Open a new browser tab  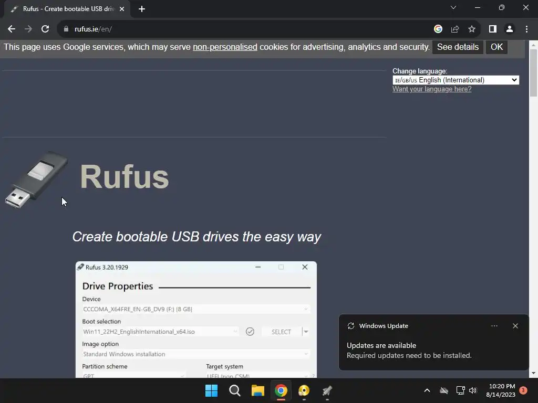click(x=142, y=9)
